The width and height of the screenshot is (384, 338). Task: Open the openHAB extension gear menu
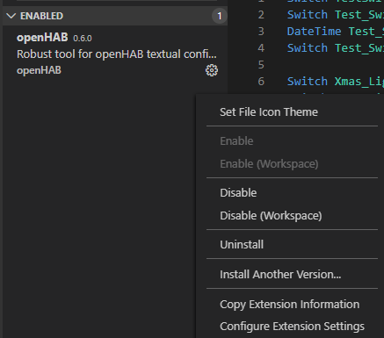tap(212, 70)
